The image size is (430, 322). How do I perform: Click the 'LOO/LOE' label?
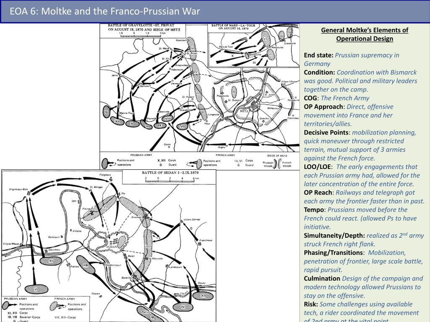(317, 167)
